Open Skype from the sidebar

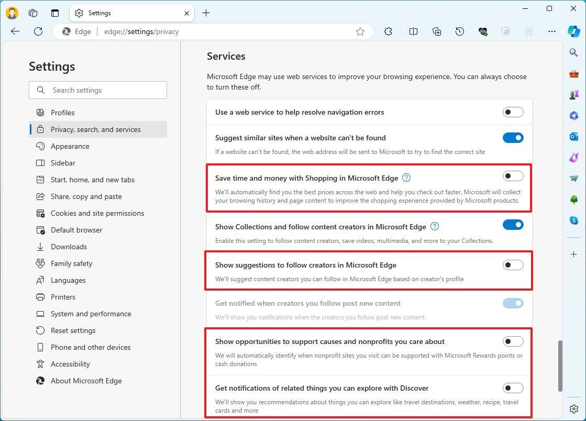point(573,220)
